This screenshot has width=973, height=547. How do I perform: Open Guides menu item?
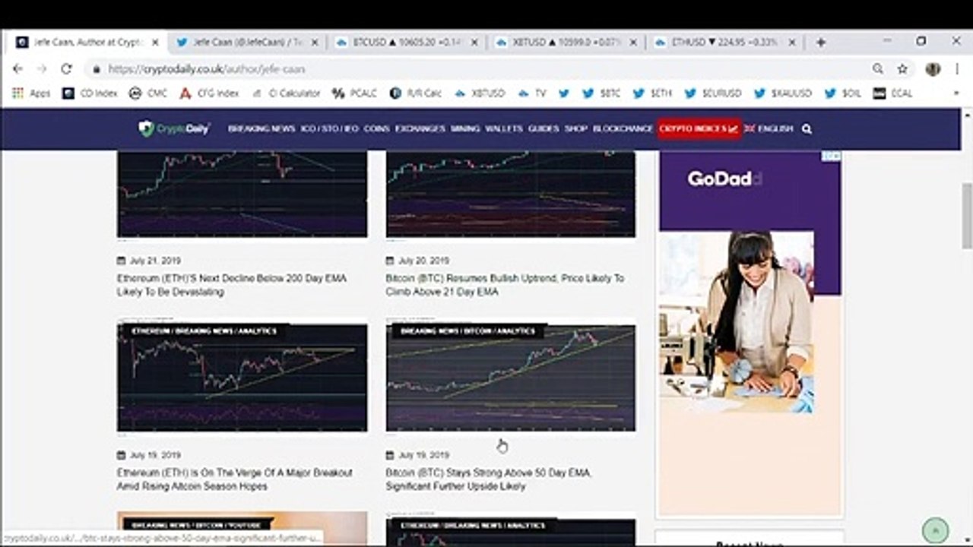544,129
